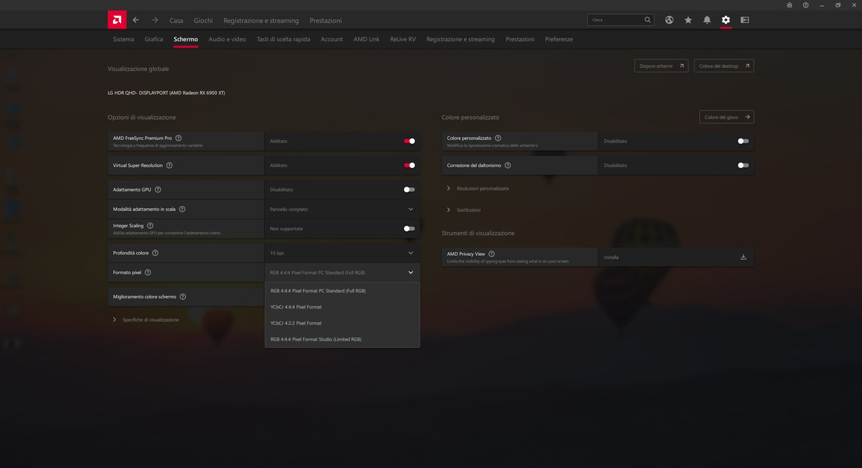Click the Installa row for Privacy View
The image size is (862, 468).
pyautogui.click(x=676, y=257)
